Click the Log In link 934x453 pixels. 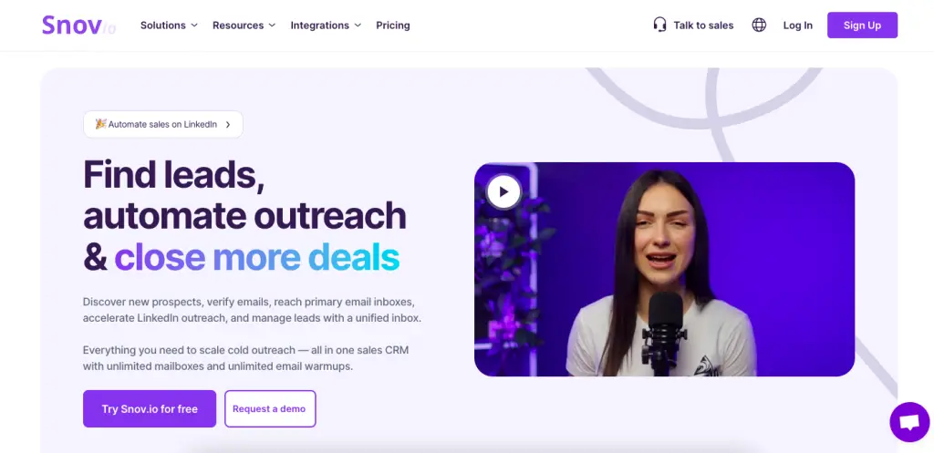797,25
